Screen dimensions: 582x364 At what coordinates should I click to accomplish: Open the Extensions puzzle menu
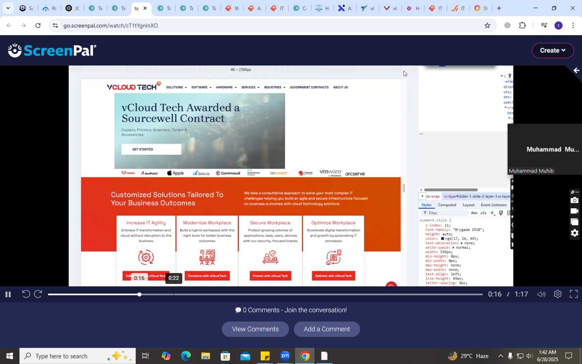point(523,25)
